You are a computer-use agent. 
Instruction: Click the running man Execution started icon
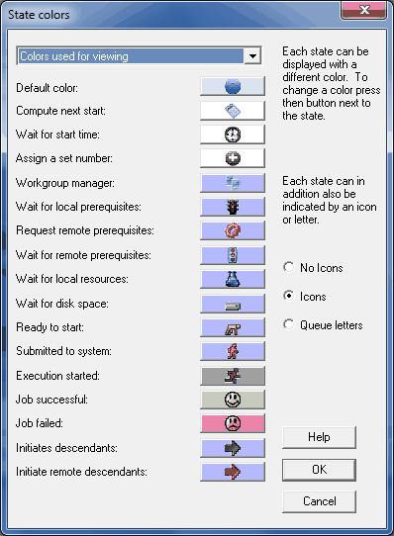233,376
